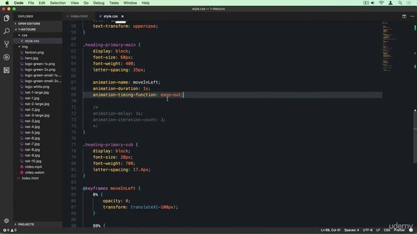Open nat-2-large.jpg file
This screenshot has width=417, height=234.
pyautogui.click(x=38, y=104)
